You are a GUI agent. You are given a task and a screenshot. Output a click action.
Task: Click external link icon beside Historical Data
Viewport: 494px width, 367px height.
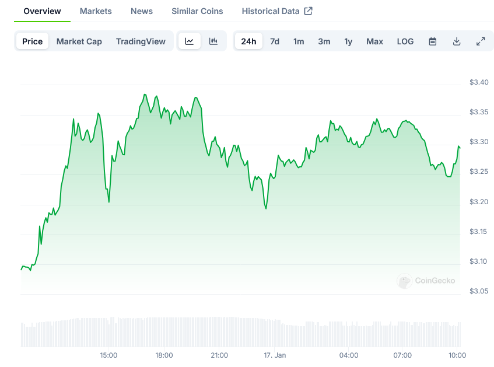click(309, 11)
